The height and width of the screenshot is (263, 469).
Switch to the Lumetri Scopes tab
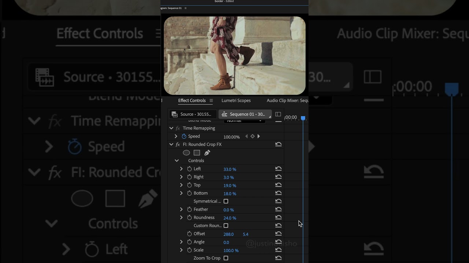point(236,100)
